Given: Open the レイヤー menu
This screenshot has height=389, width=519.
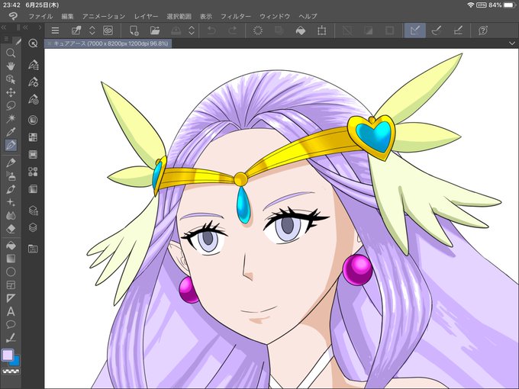Looking at the screenshot, I should point(146,16).
